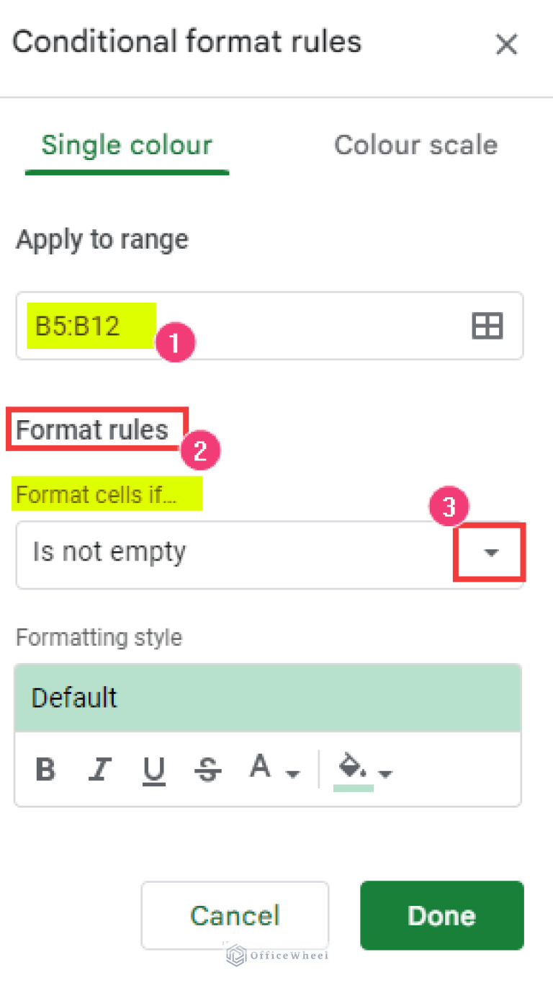Screen dimensions: 553x983
Task: Expand the fill colour dropdown arrow
Action: [x=387, y=775]
